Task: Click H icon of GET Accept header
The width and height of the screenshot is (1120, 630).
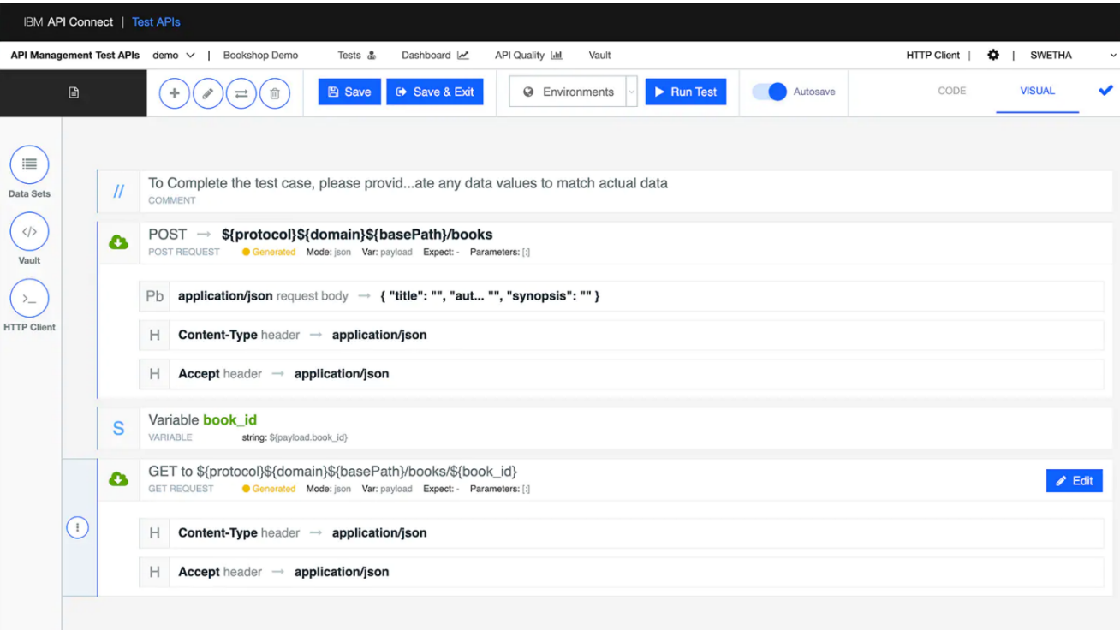Action: pos(154,572)
